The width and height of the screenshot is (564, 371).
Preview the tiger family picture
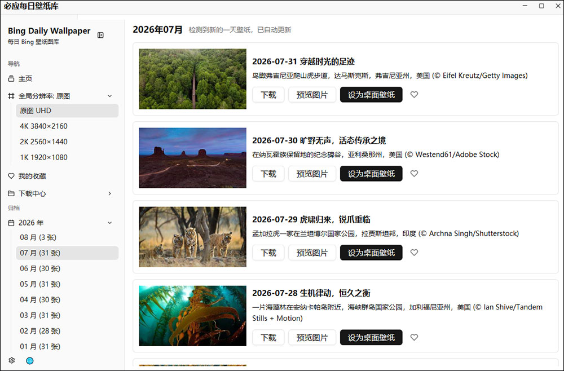[312, 253]
